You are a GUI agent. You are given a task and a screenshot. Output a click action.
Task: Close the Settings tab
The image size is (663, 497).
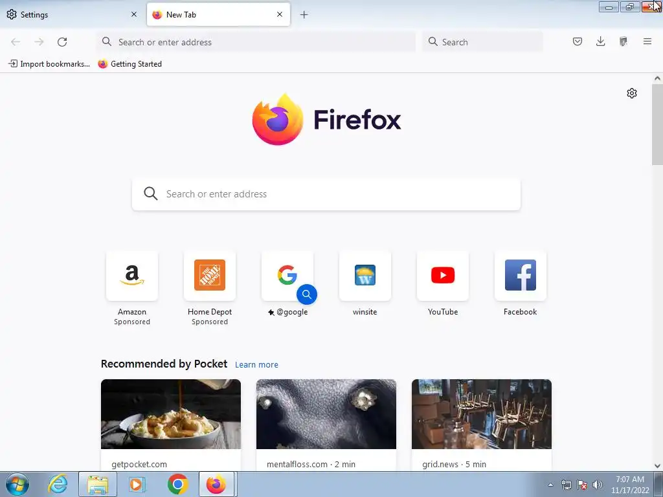(134, 14)
